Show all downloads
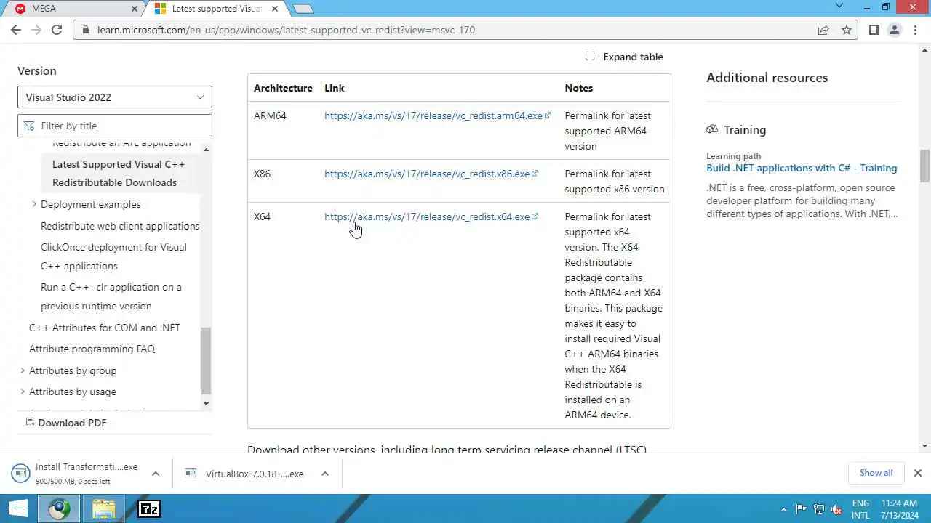The width and height of the screenshot is (931, 523). click(876, 473)
